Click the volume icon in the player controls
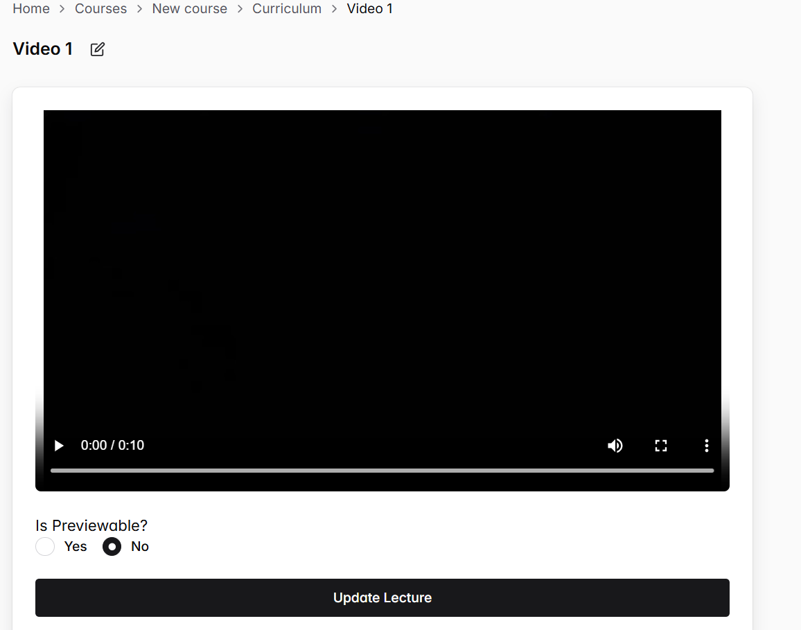 pos(615,446)
